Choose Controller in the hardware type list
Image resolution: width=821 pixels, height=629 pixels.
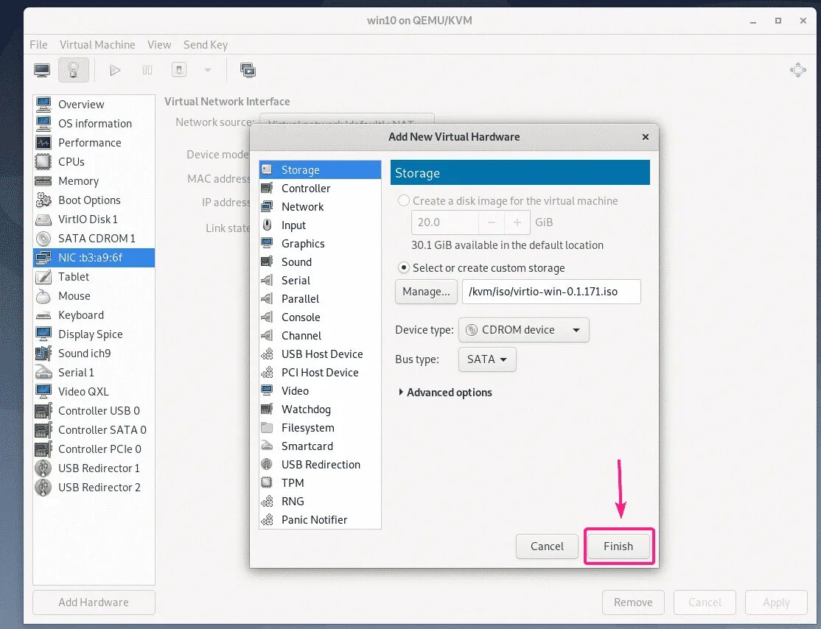pos(320,189)
